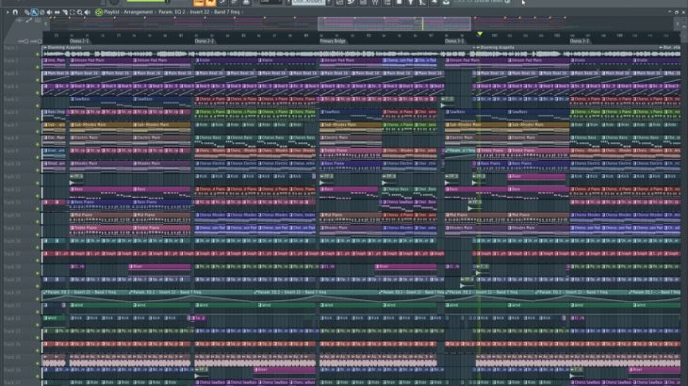Select the Track 6 header label
The width and height of the screenshot is (688, 386).
(x=12, y=112)
